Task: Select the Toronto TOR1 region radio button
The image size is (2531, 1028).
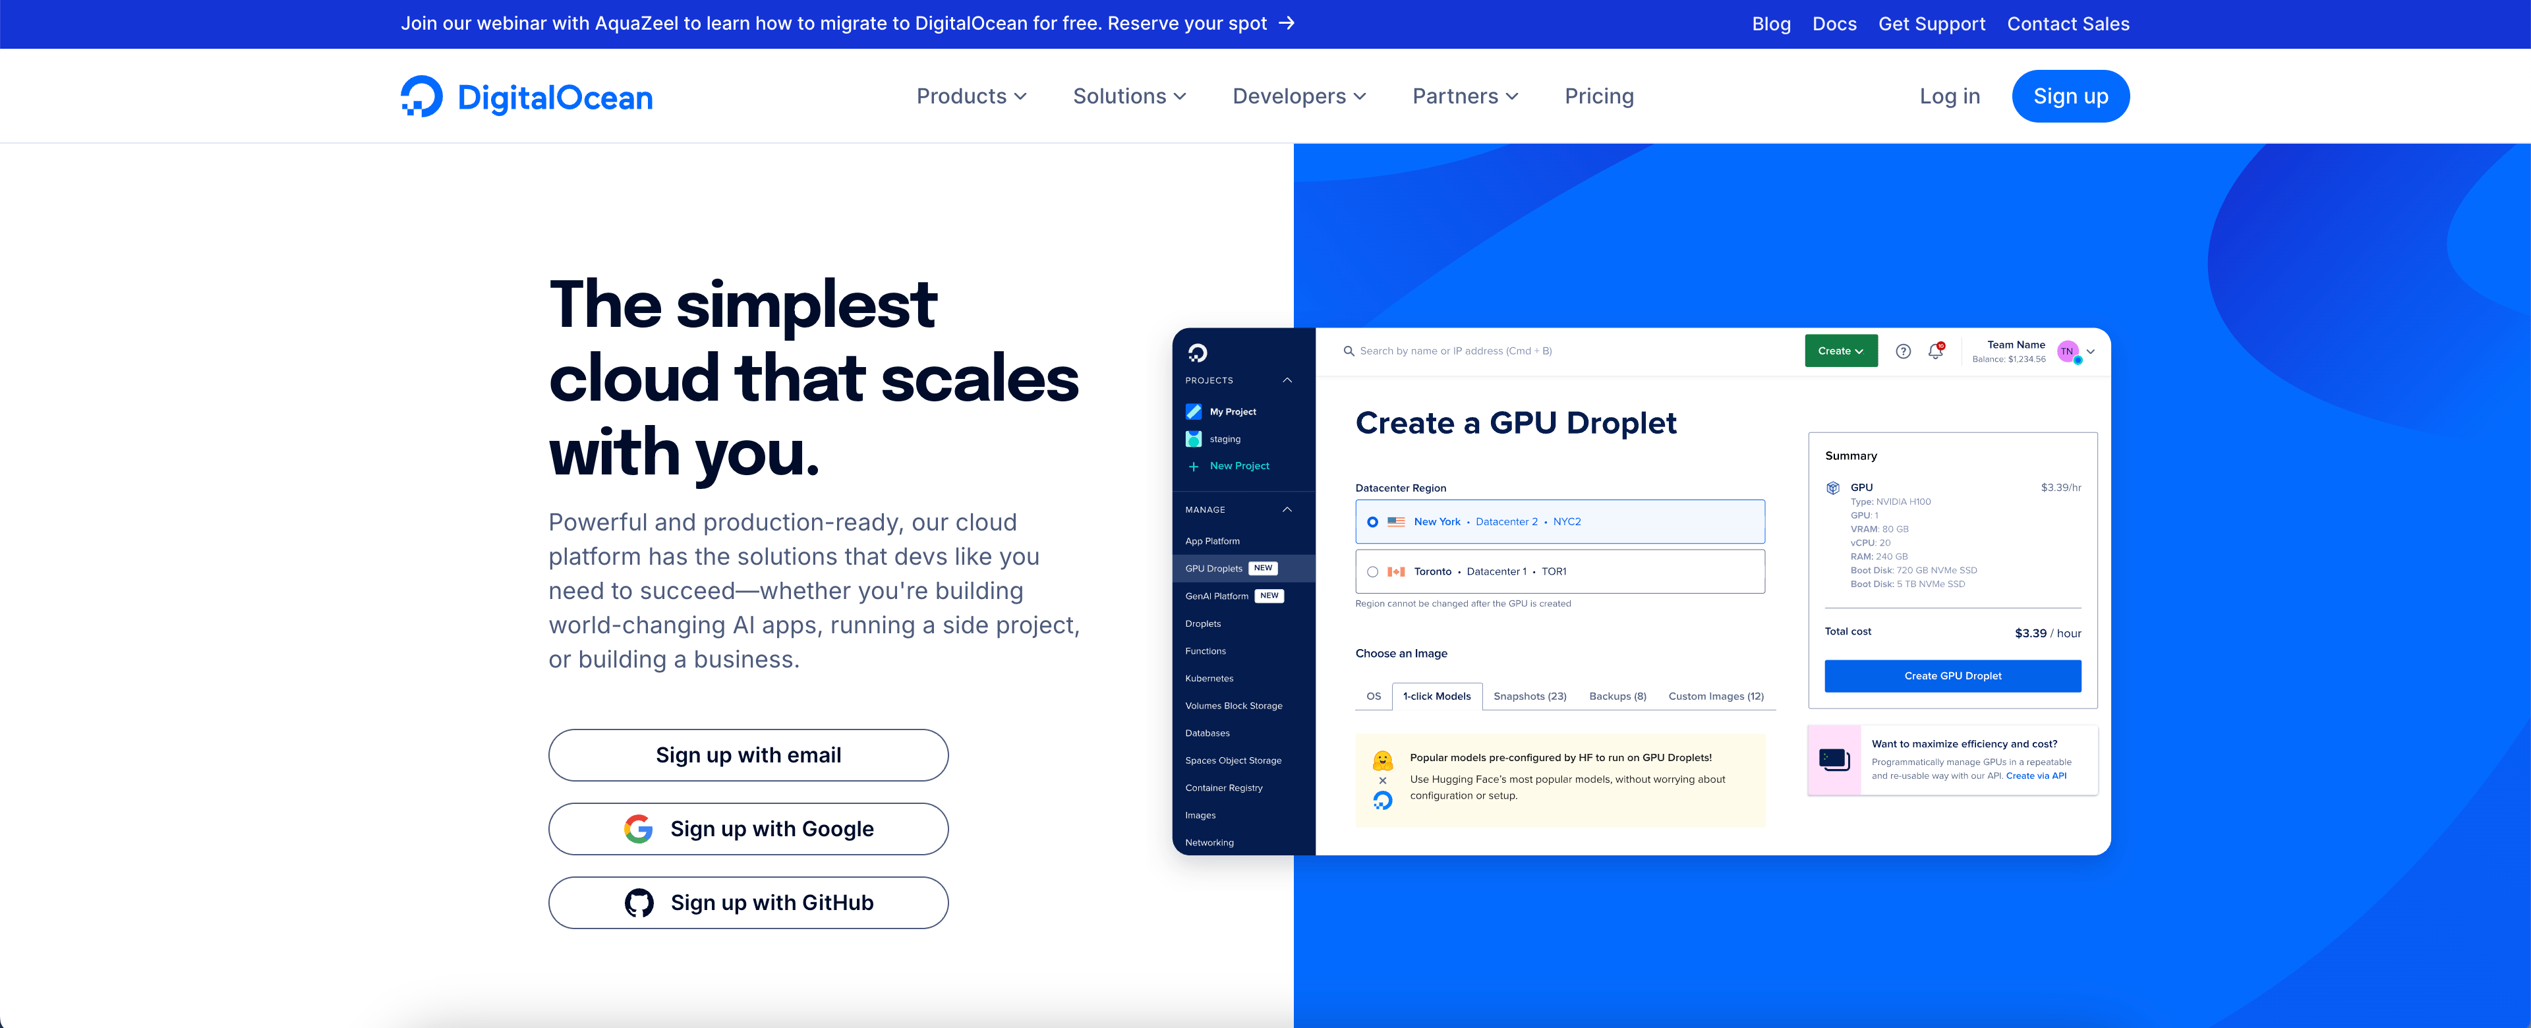Action: [1372, 572]
